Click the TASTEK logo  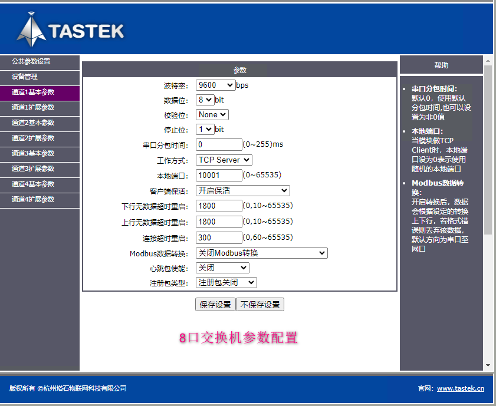coord(70,29)
